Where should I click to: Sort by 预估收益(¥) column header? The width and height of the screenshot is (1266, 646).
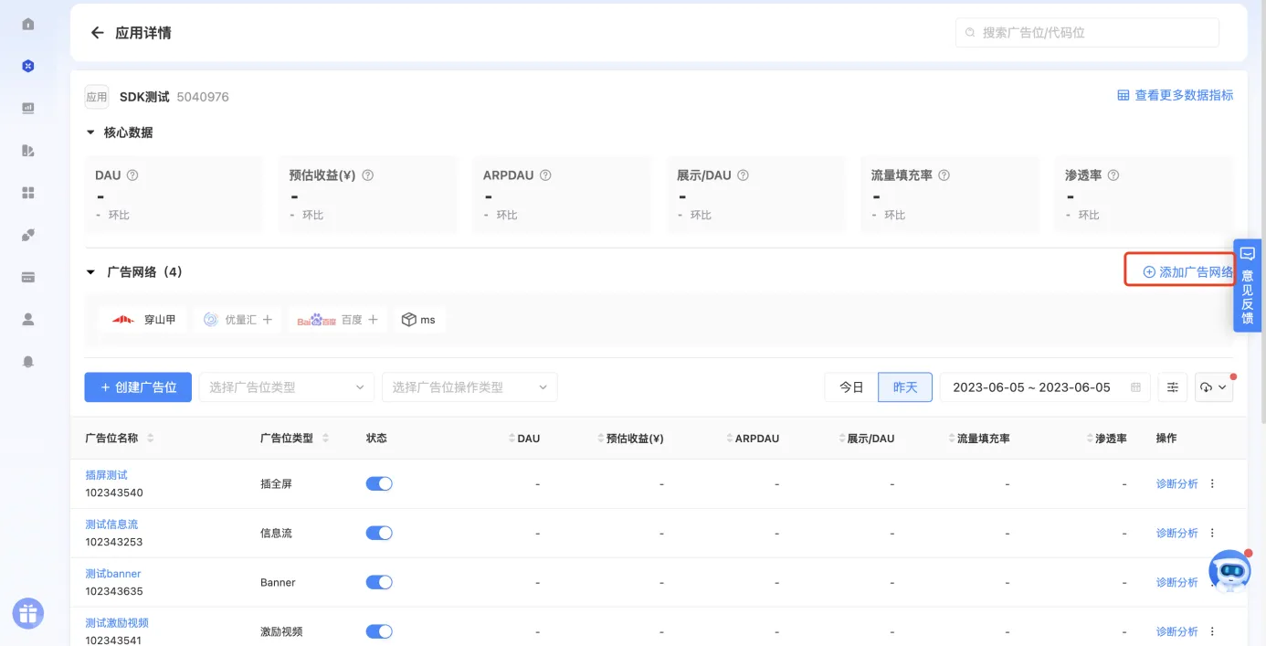(x=629, y=439)
